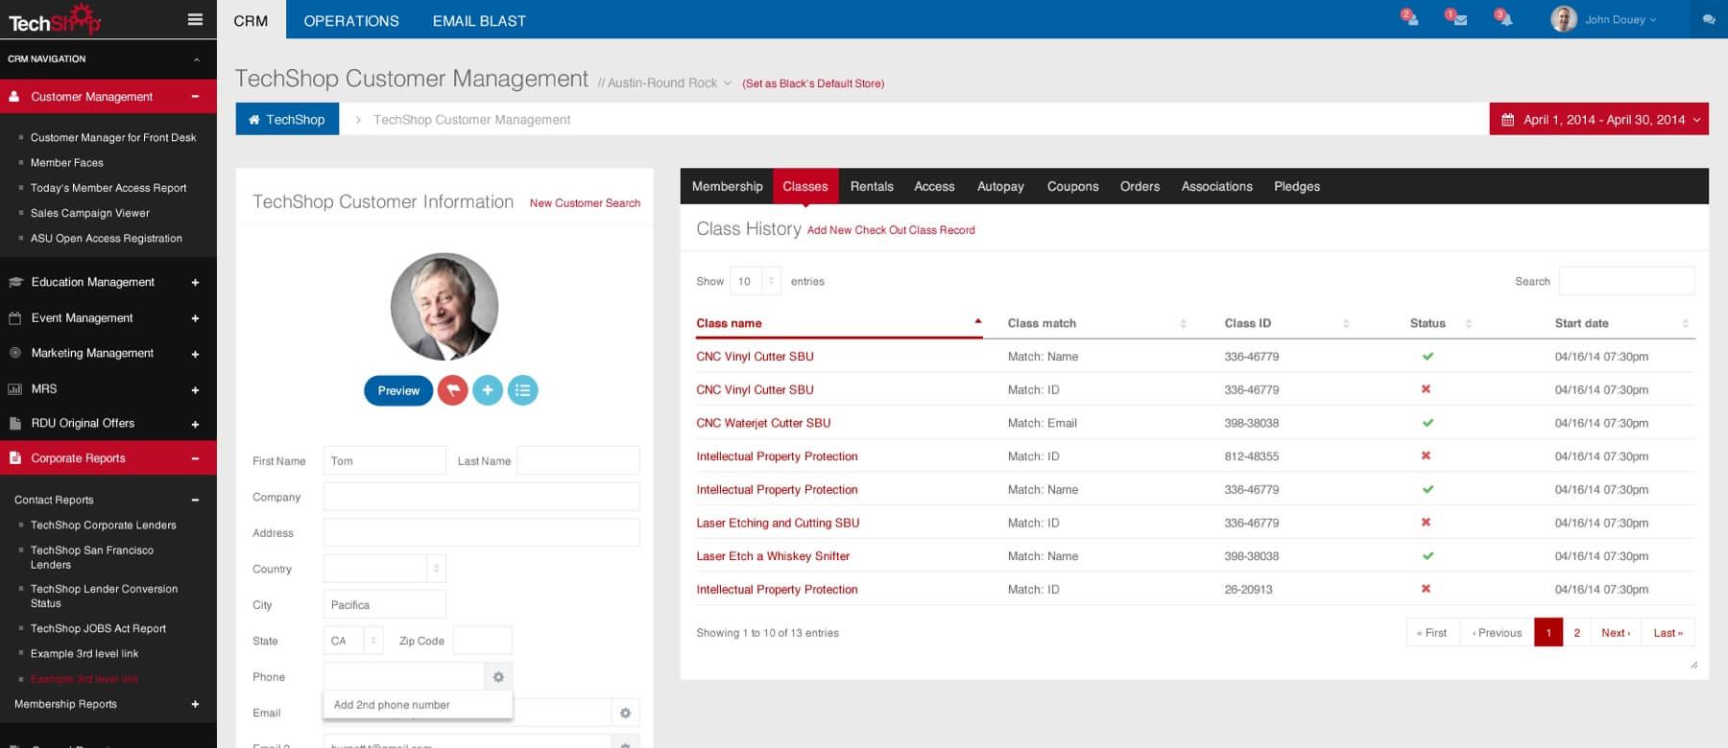
Task: Open the notifications bell icon
Action: (1504, 18)
